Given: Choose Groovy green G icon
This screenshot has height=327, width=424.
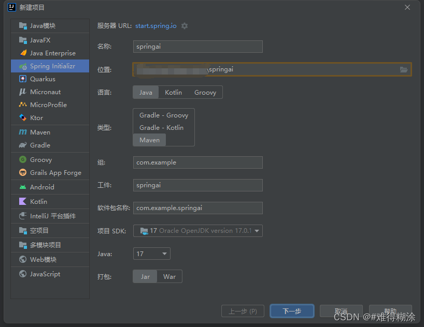Looking at the screenshot, I should [x=23, y=159].
